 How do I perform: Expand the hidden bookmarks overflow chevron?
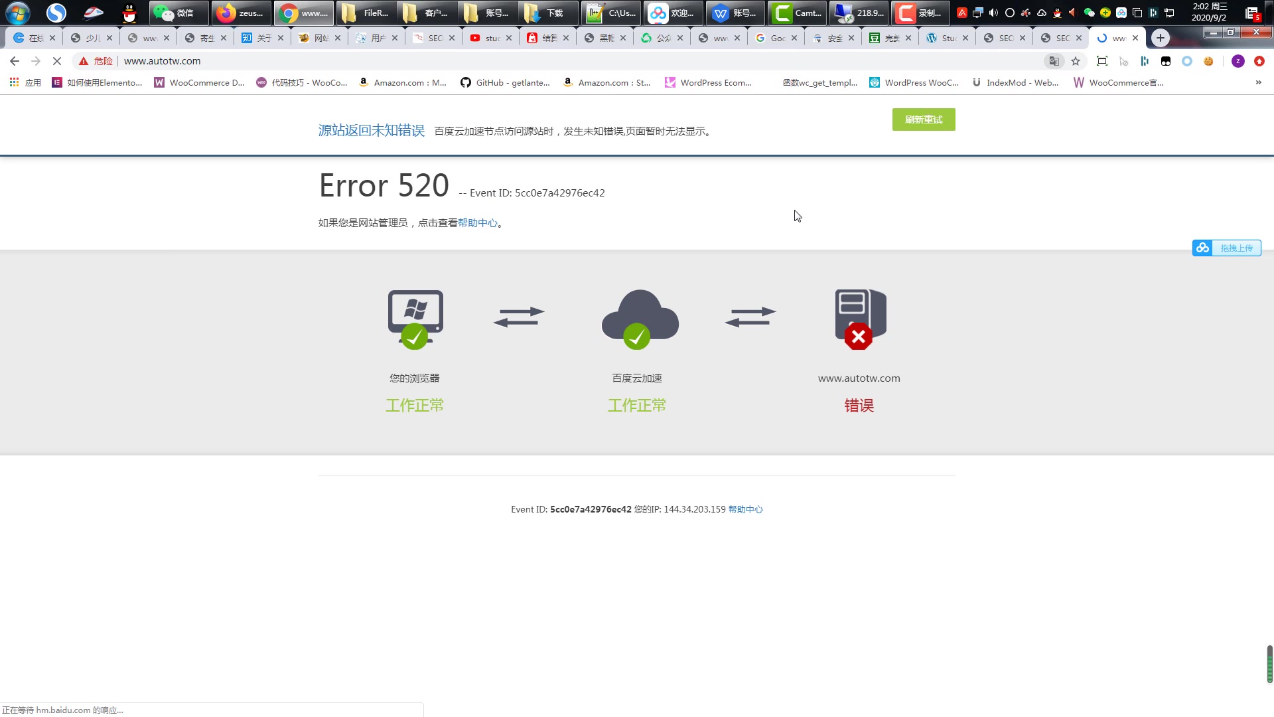point(1258,82)
